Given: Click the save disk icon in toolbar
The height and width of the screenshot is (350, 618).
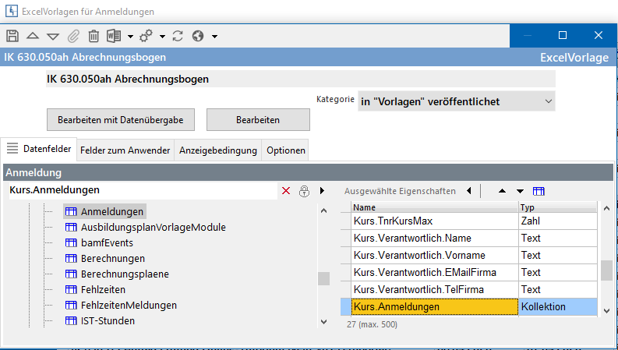Looking at the screenshot, I should click(x=12, y=36).
